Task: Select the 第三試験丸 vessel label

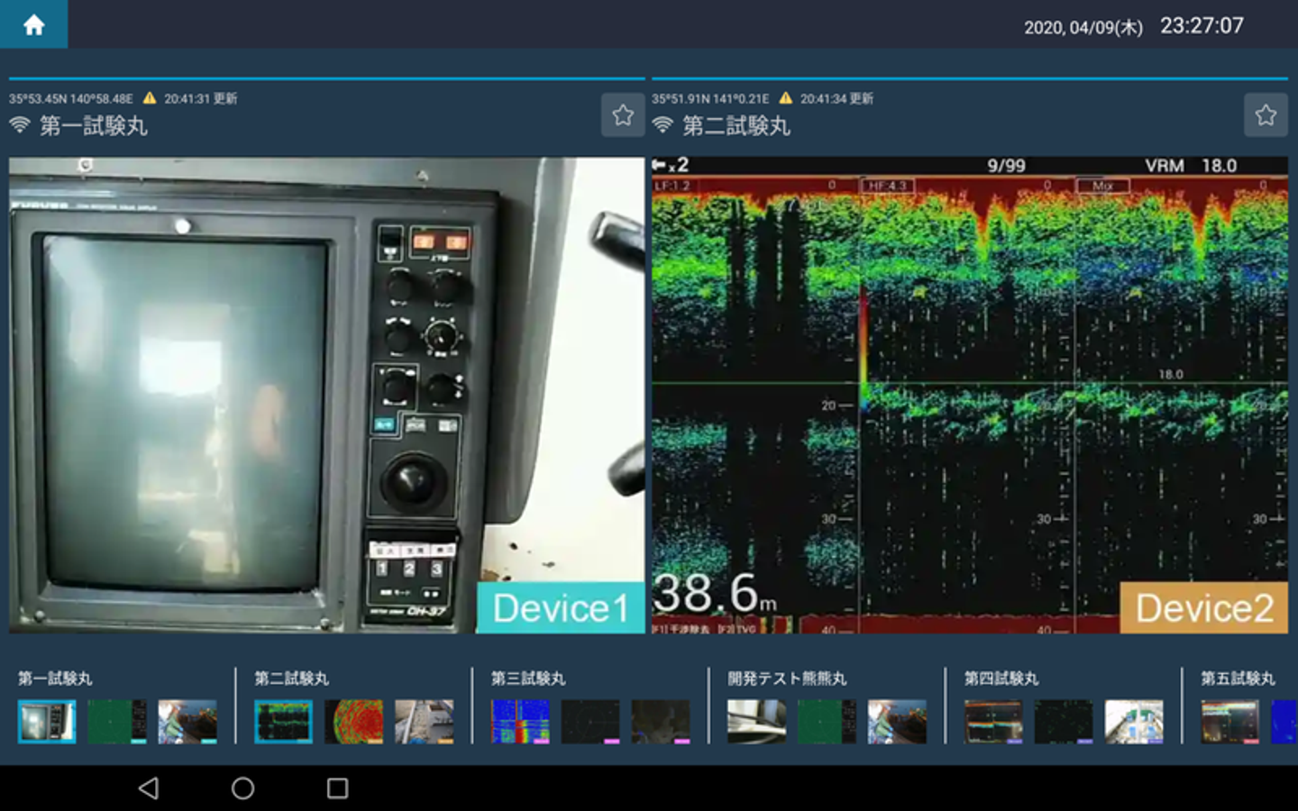Action: coord(528,679)
